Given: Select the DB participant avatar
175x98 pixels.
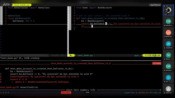Looking at the screenshot, I should tap(168, 21).
